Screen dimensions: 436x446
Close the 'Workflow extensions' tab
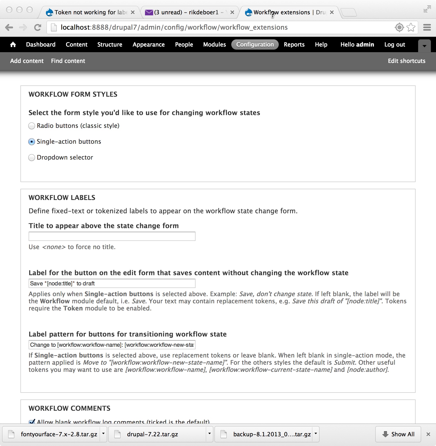pos(332,12)
